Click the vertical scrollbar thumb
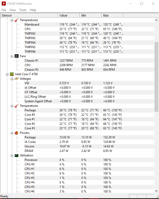The width and height of the screenshot is (159, 199). (x=156, y=76)
